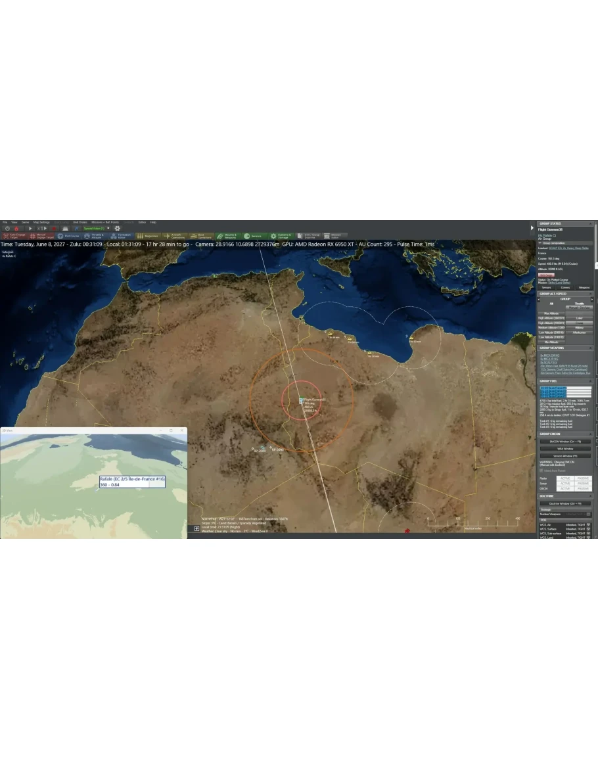
Task: Collapse the GROUP WEAPONS panel
Action: click(x=591, y=348)
